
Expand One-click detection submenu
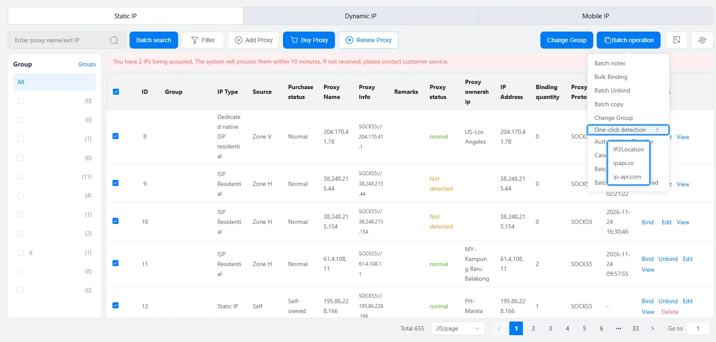click(628, 130)
